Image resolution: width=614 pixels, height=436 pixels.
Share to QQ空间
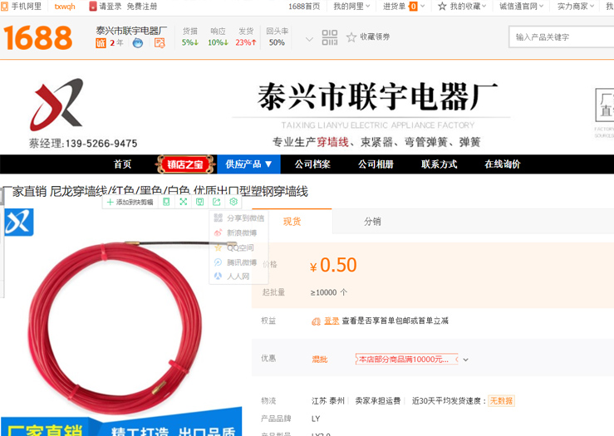234,247
